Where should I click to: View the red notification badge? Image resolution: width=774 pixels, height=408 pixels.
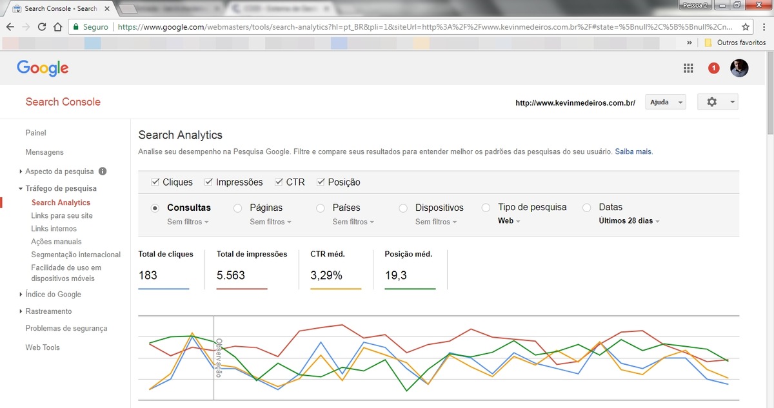coord(713,68)
